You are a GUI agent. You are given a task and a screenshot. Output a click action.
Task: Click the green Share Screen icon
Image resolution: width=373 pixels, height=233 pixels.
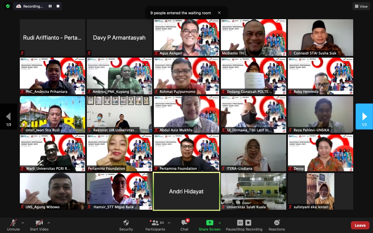point(210,223)
